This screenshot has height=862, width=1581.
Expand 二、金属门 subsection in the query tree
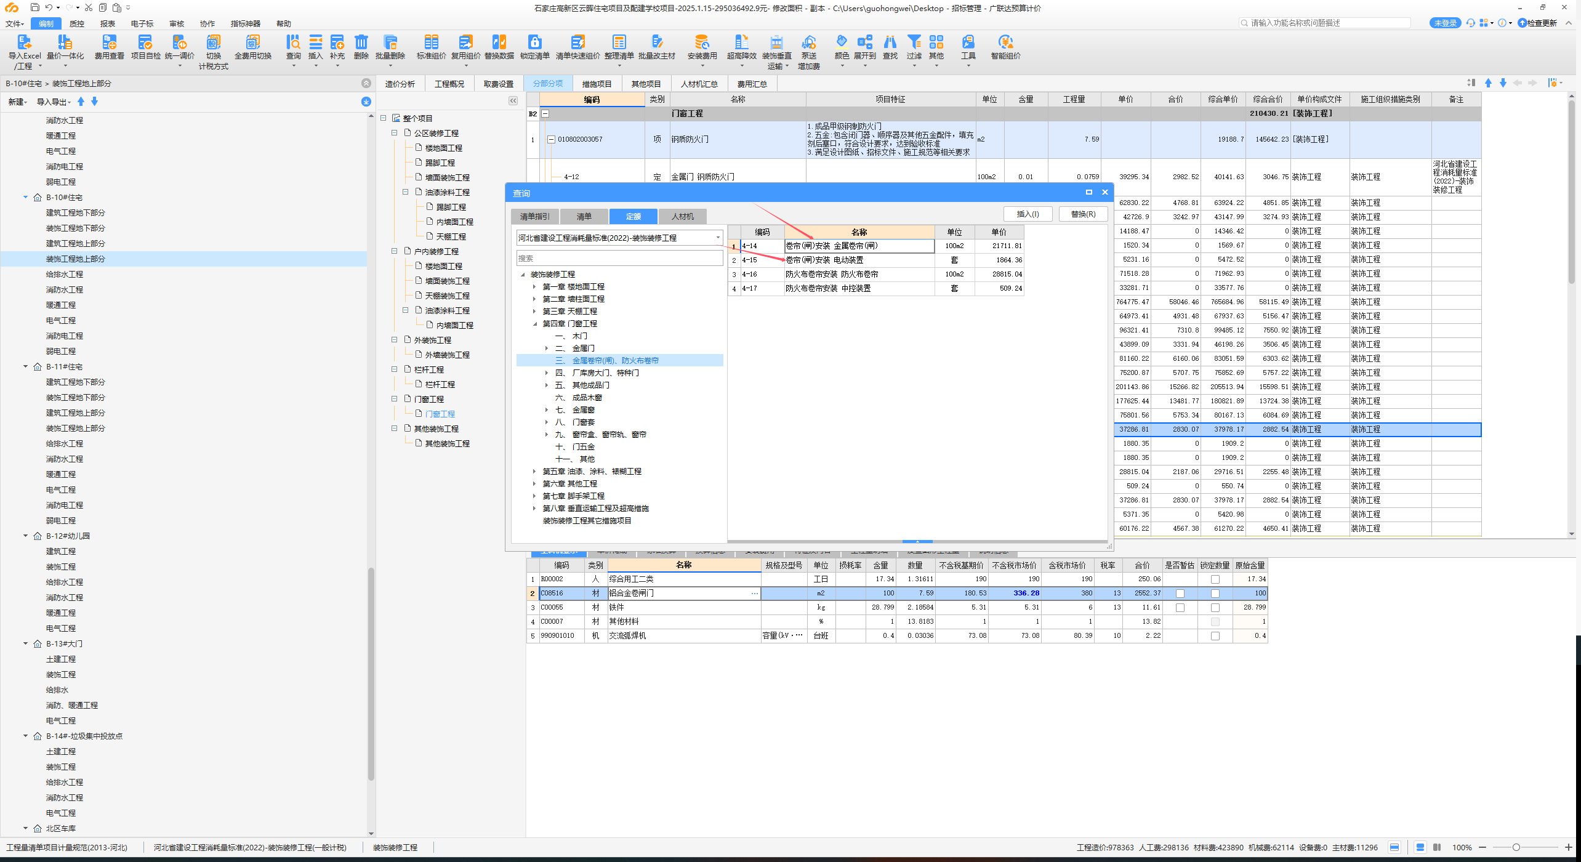tap(547, 348)
